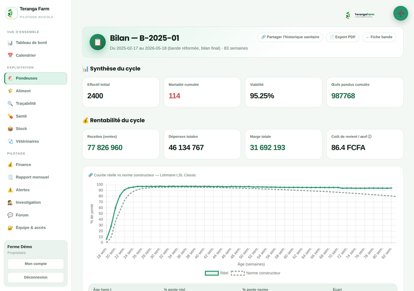This screenshot has height=291, width=414.
Task: Click the Équipe & accès lock icon
Action: [x=10, y=228]
